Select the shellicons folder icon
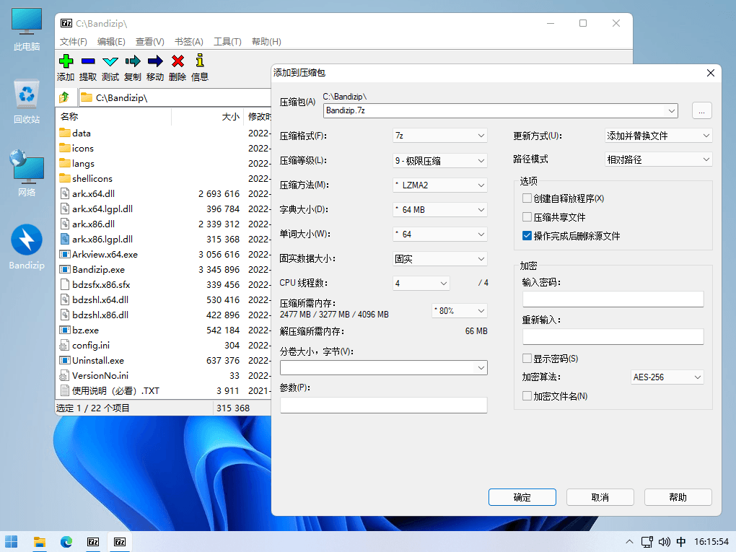 click(x=65, y=178)
